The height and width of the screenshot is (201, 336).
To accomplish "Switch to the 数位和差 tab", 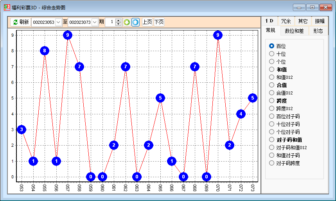I will [x=294, y=31].
